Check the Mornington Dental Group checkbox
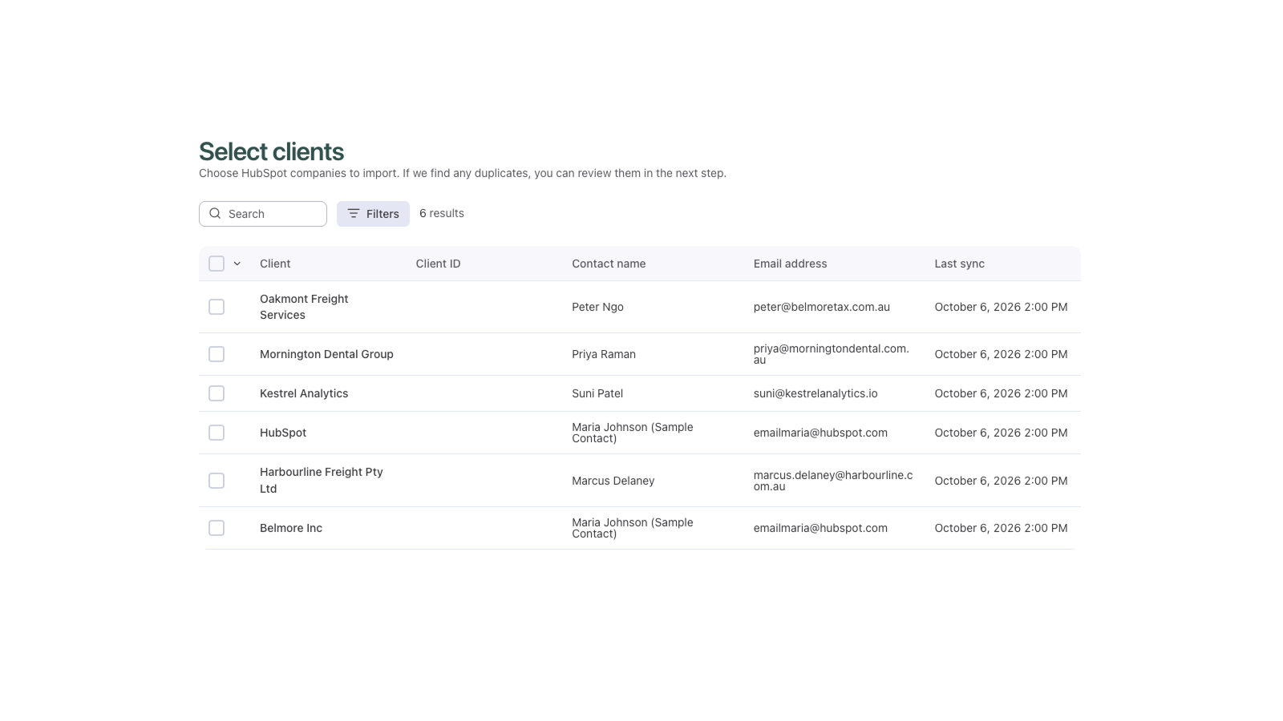This screenshot has width=1283, height=721. (217, 354)
